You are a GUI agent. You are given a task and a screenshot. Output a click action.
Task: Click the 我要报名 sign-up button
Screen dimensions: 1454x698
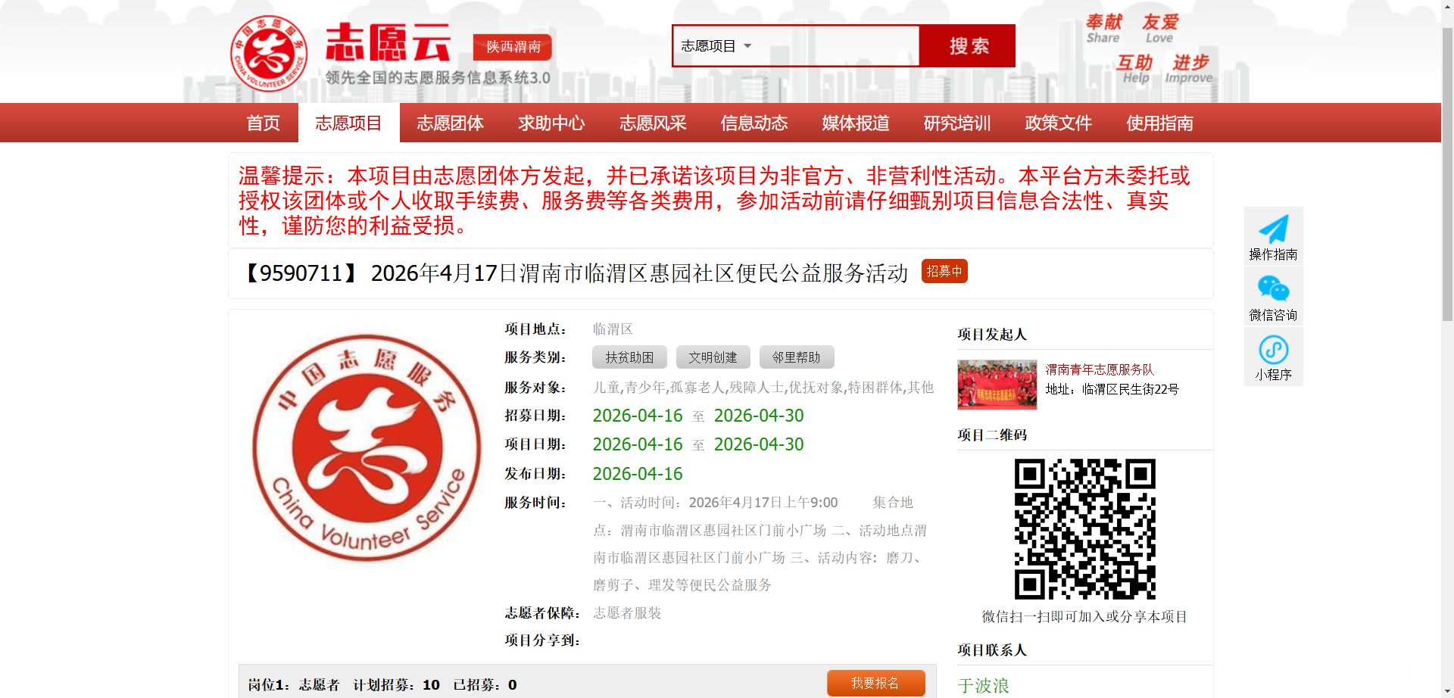click(875, 683)
